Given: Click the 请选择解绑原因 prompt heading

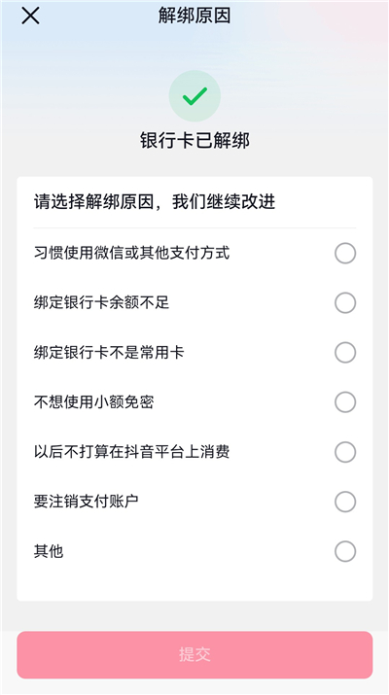Looking at the screenshot, I should pyautogui.click(x=155, y=202).
